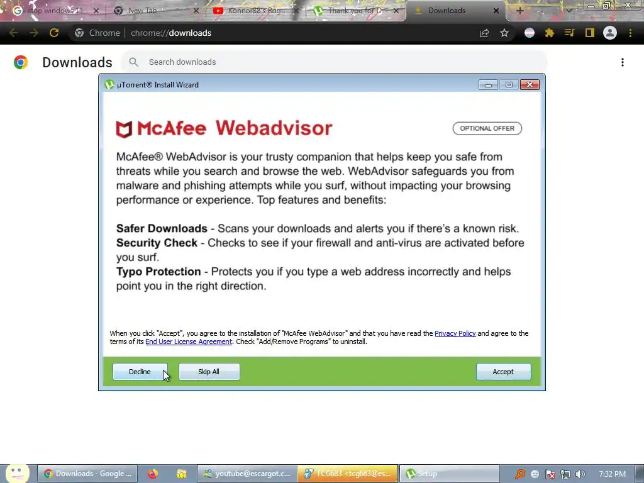Open the Chrome profile avatar
Image resolution: width=644 pixels, height=483 pixels.
coord(610,33)
